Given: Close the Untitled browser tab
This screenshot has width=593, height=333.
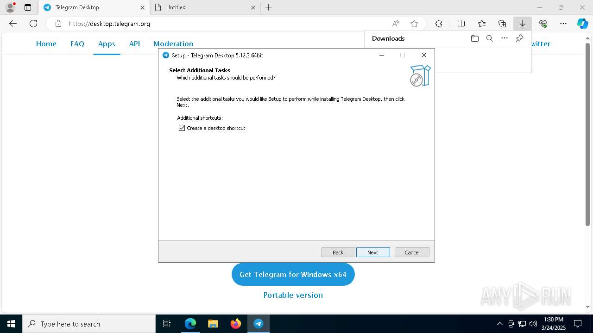Looking at the screenshot, I should (x=253, y=7).
